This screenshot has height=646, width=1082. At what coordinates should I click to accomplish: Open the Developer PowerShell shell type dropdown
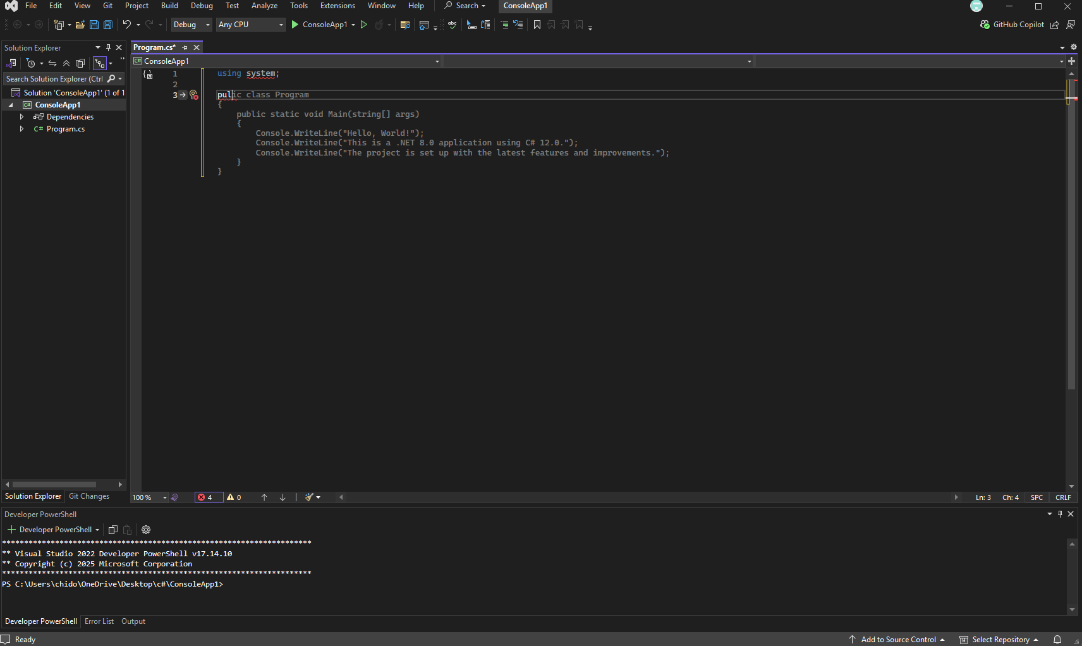click(x=97, y=530)
